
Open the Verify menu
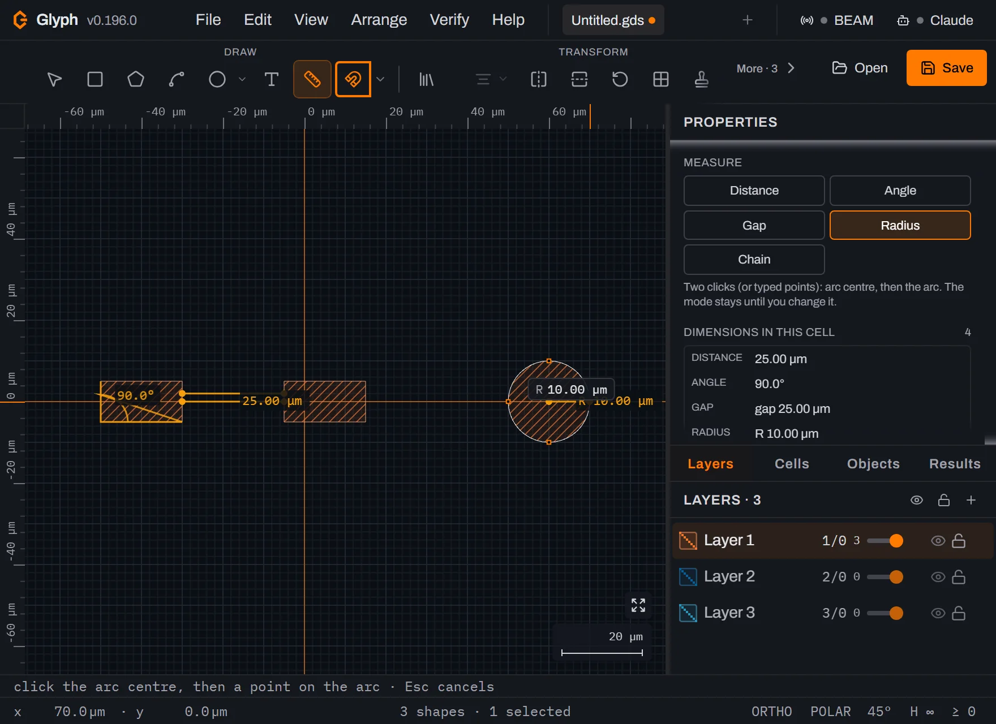tap(449, 20)
